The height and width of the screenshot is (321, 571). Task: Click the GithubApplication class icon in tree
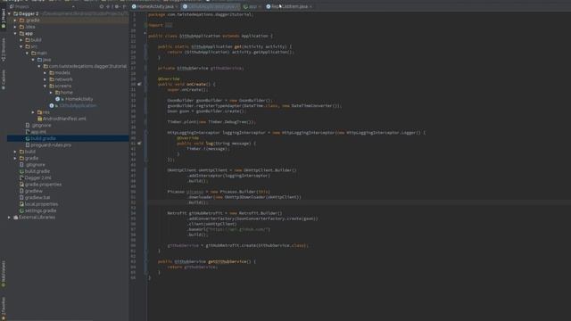[x=52, y=105]
